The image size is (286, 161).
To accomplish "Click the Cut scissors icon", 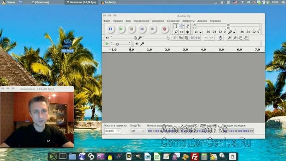I will point(175,38).
